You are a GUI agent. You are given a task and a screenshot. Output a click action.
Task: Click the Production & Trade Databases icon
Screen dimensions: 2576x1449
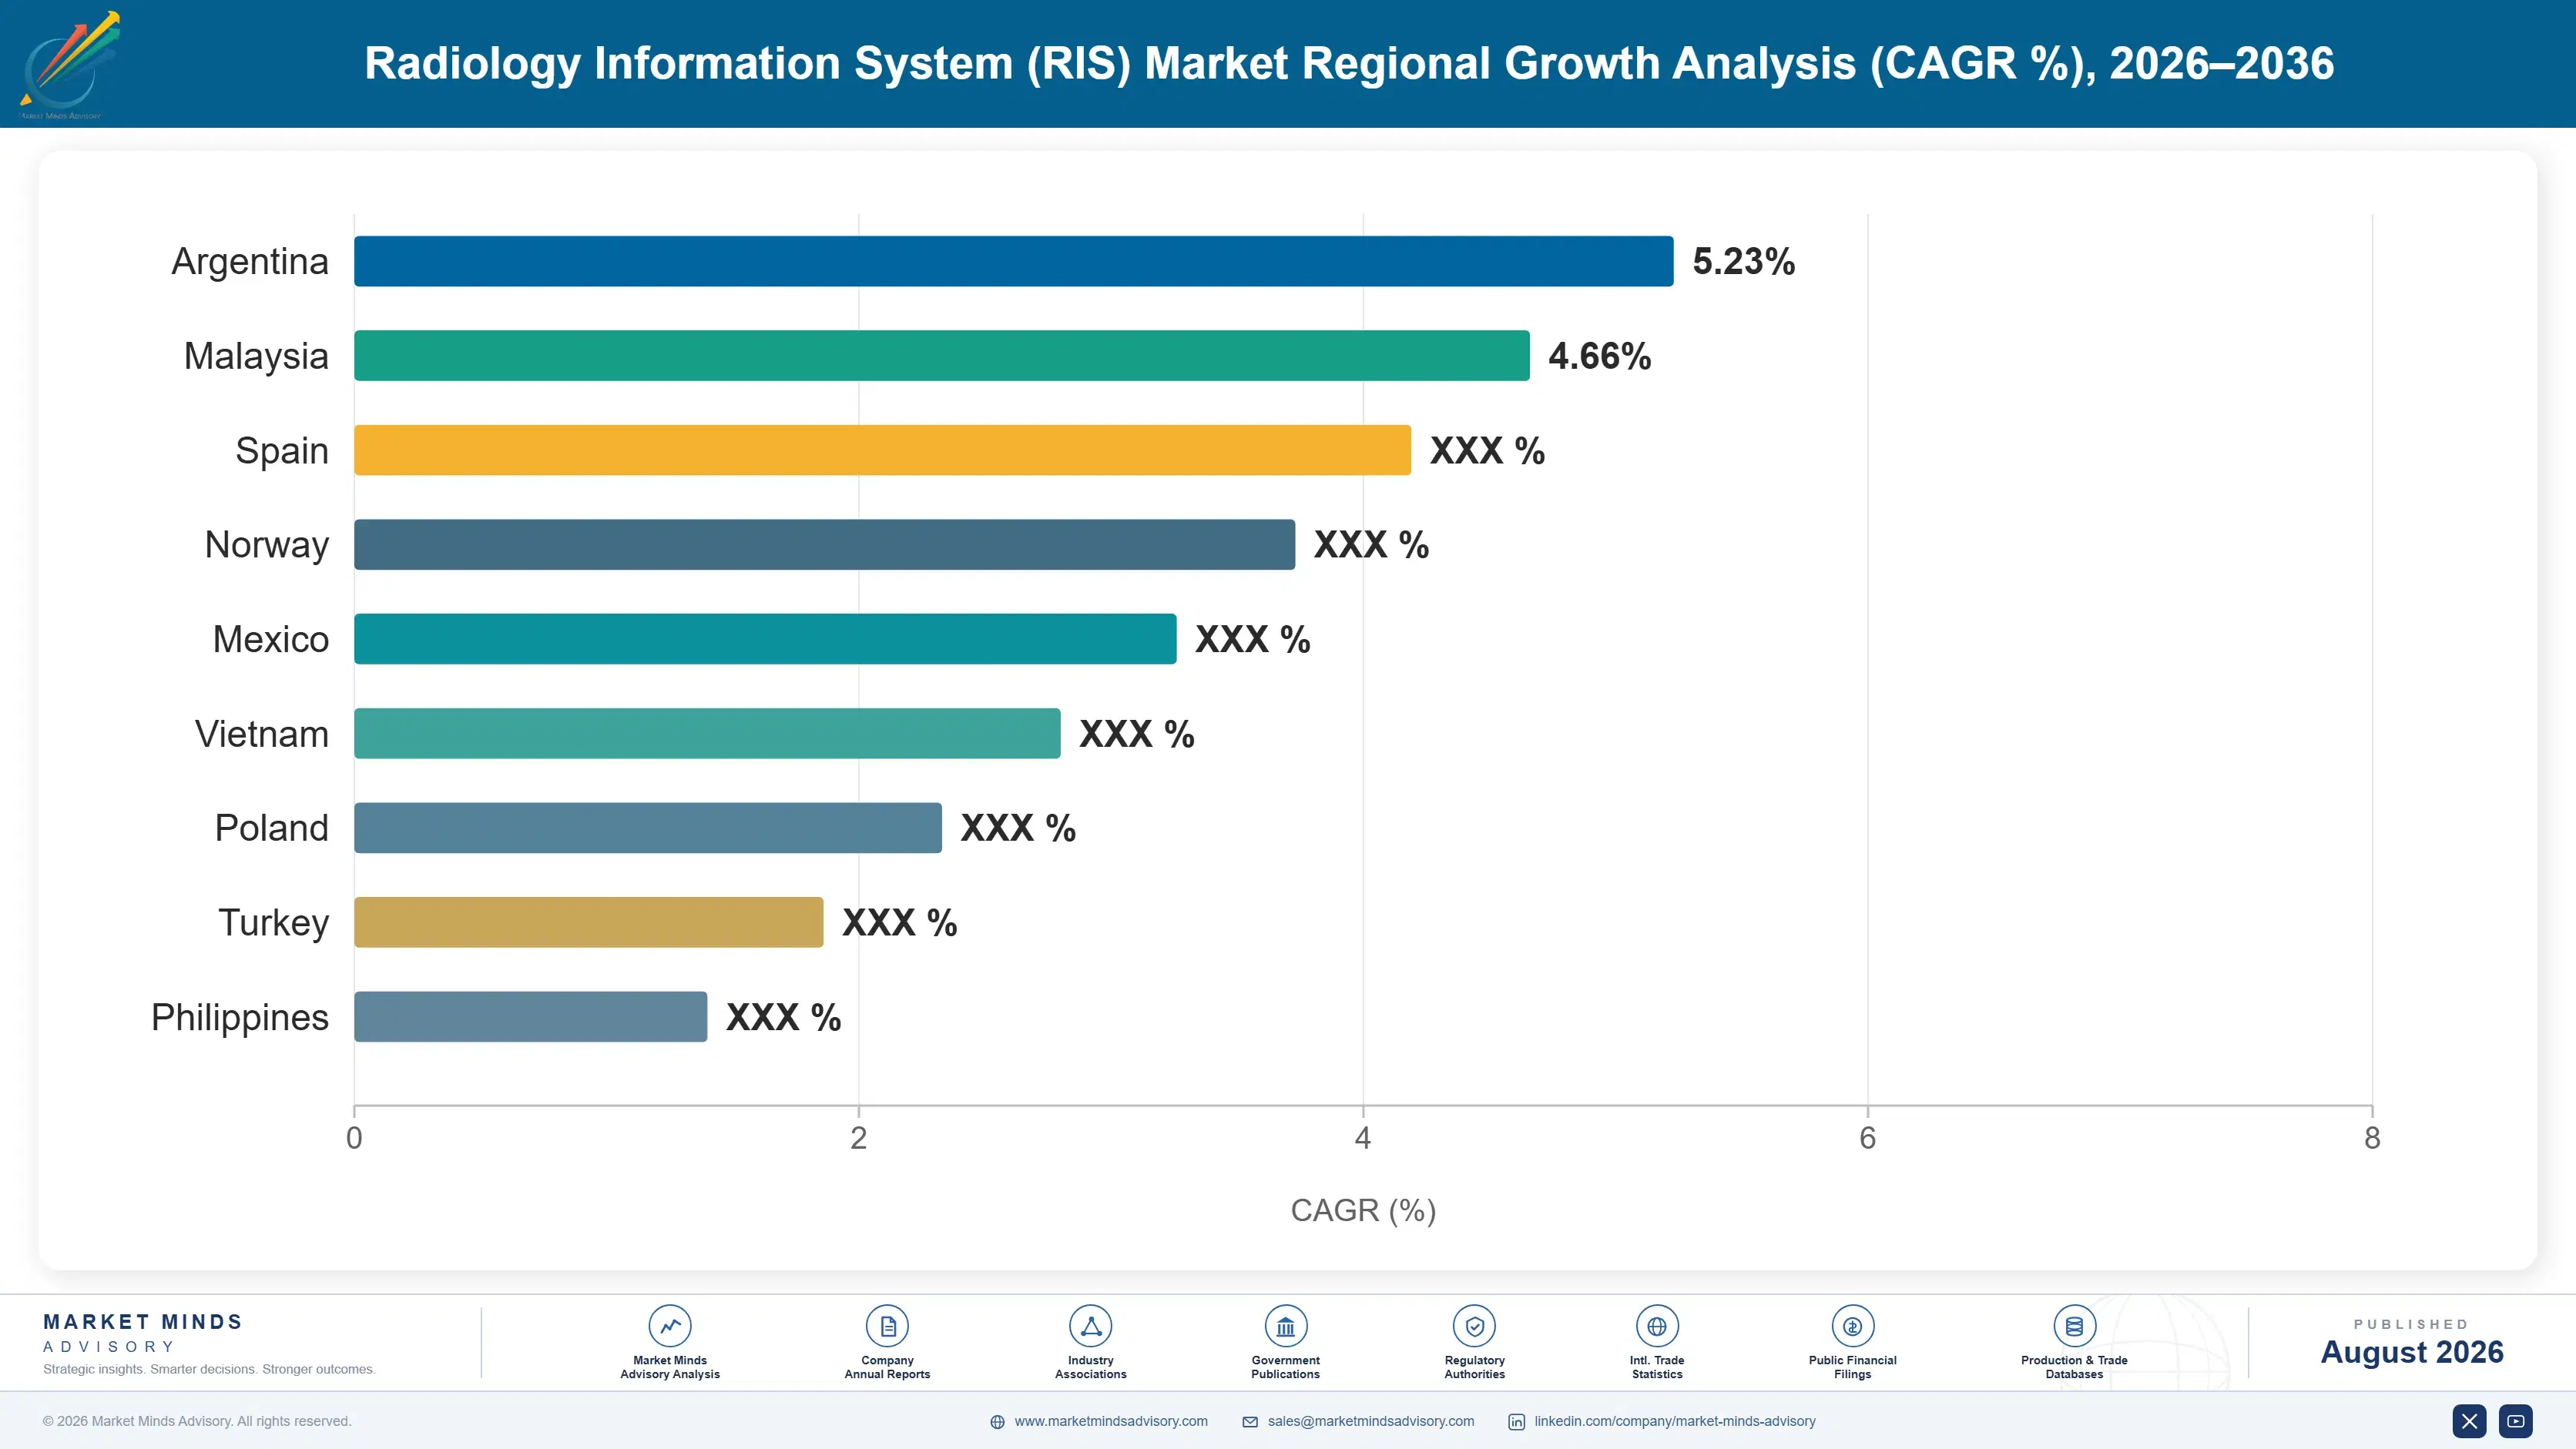[2074, 1326]
